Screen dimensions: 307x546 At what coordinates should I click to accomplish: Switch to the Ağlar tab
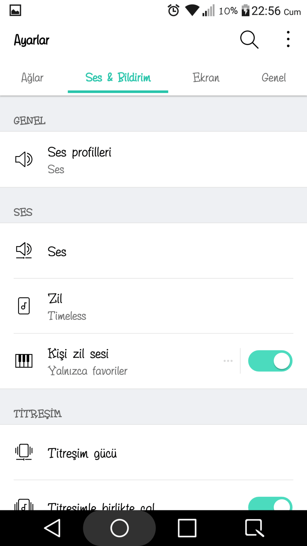click(x=32, y=78)
